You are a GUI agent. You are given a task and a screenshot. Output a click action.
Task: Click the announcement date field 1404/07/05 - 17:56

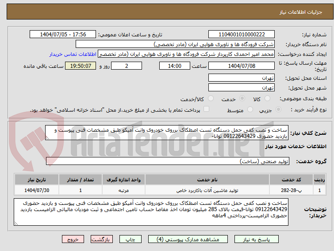pyautogui.click(x=63, y=35)
